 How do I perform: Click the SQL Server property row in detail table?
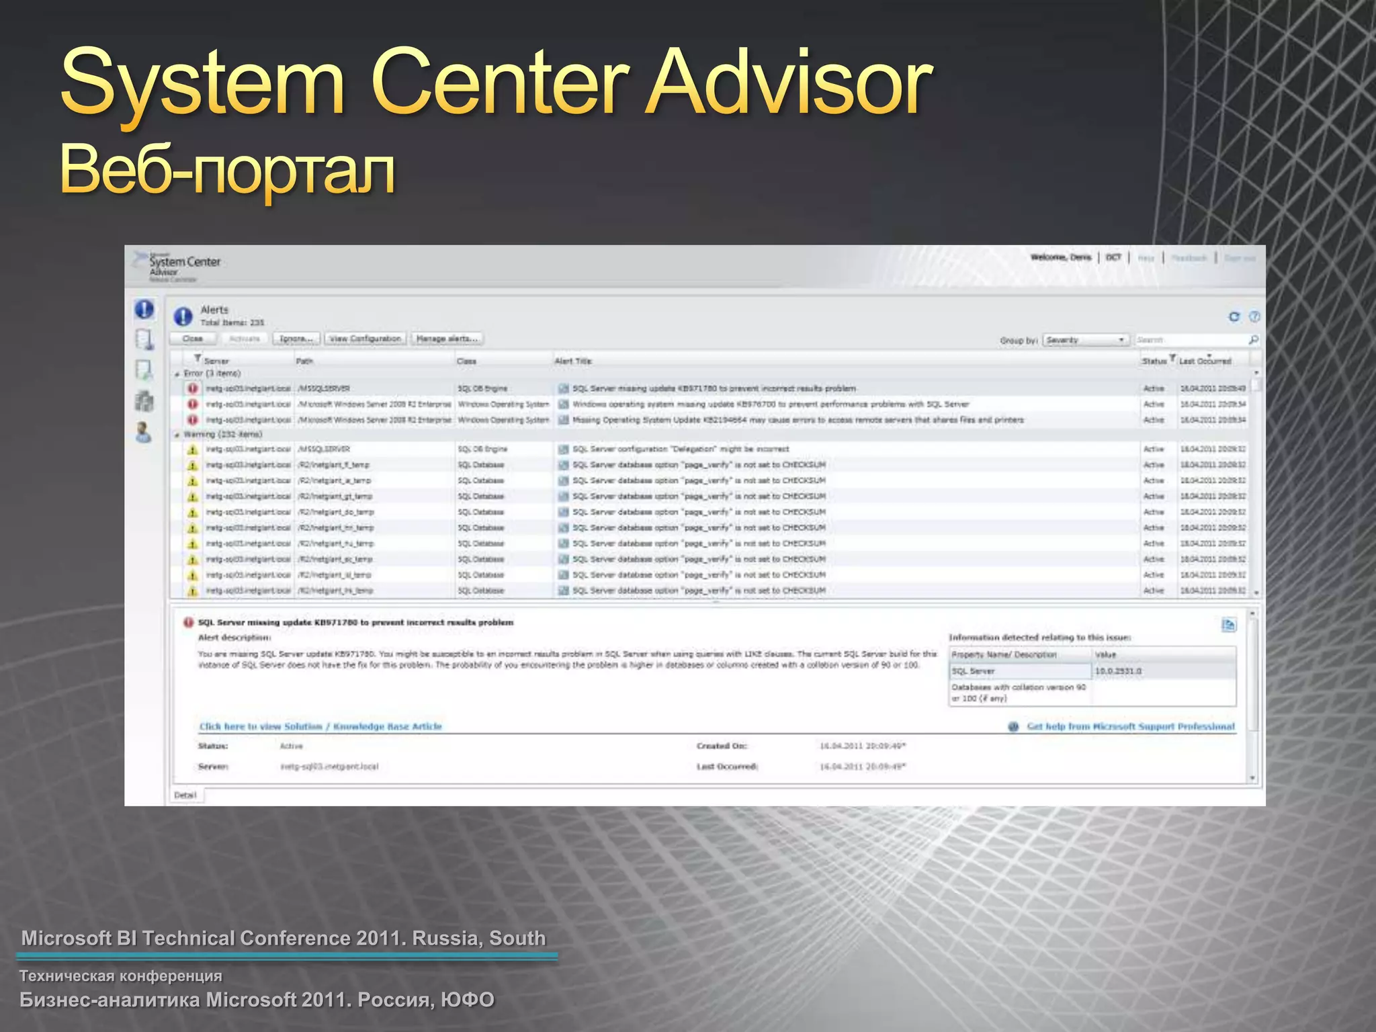(1092, 671)
